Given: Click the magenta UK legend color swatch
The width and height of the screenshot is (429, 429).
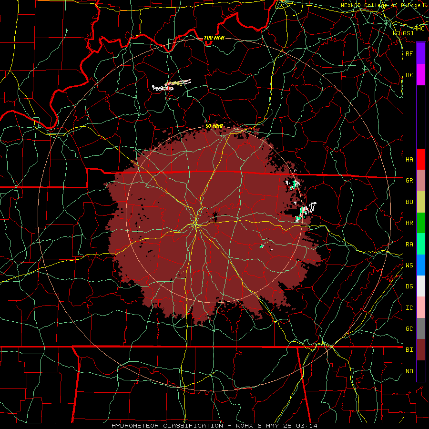Looking at the screenshot, I should click(x=421, y=75).
